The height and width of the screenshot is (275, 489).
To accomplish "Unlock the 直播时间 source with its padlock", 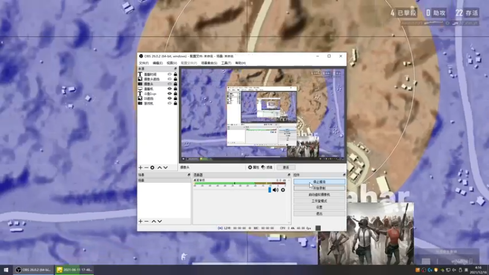I will tap(175, 74).
